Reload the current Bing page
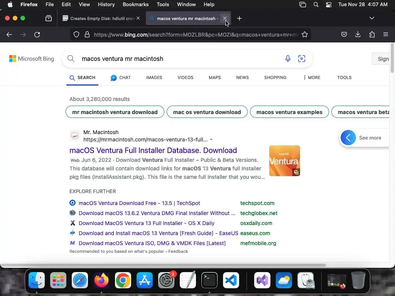 click(x=37, y=34)
